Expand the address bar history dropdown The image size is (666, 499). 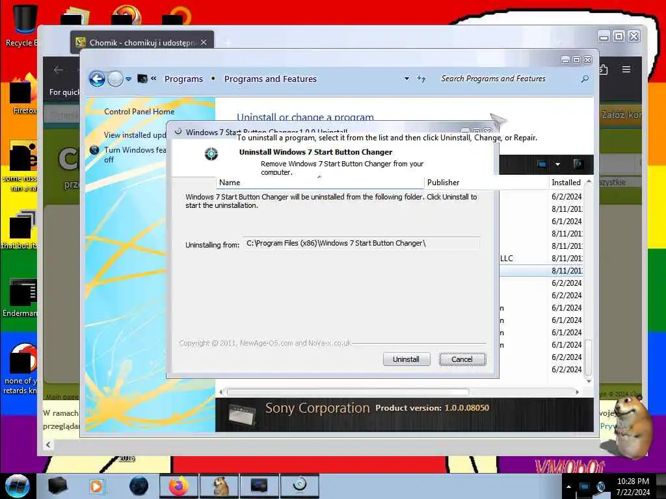coord(406,79)
